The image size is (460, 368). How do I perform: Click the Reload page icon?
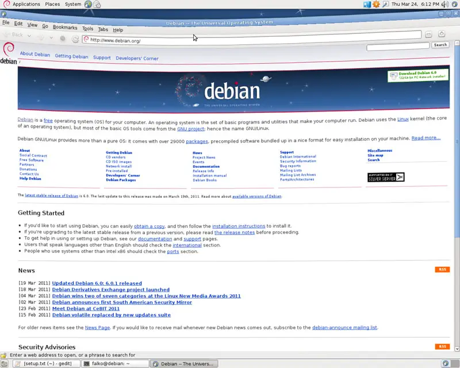point(75,39)
